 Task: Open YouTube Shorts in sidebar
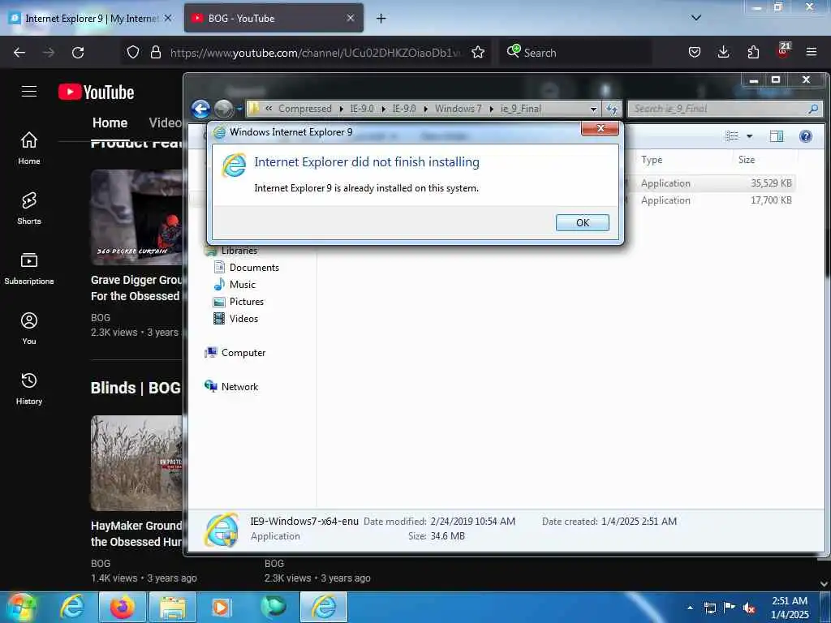click(29, 208)
